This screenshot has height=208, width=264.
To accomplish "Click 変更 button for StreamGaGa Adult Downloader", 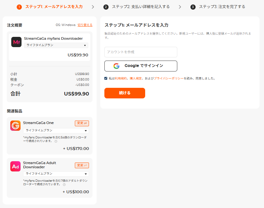I will pyautogui.click(x=82, y=165).
